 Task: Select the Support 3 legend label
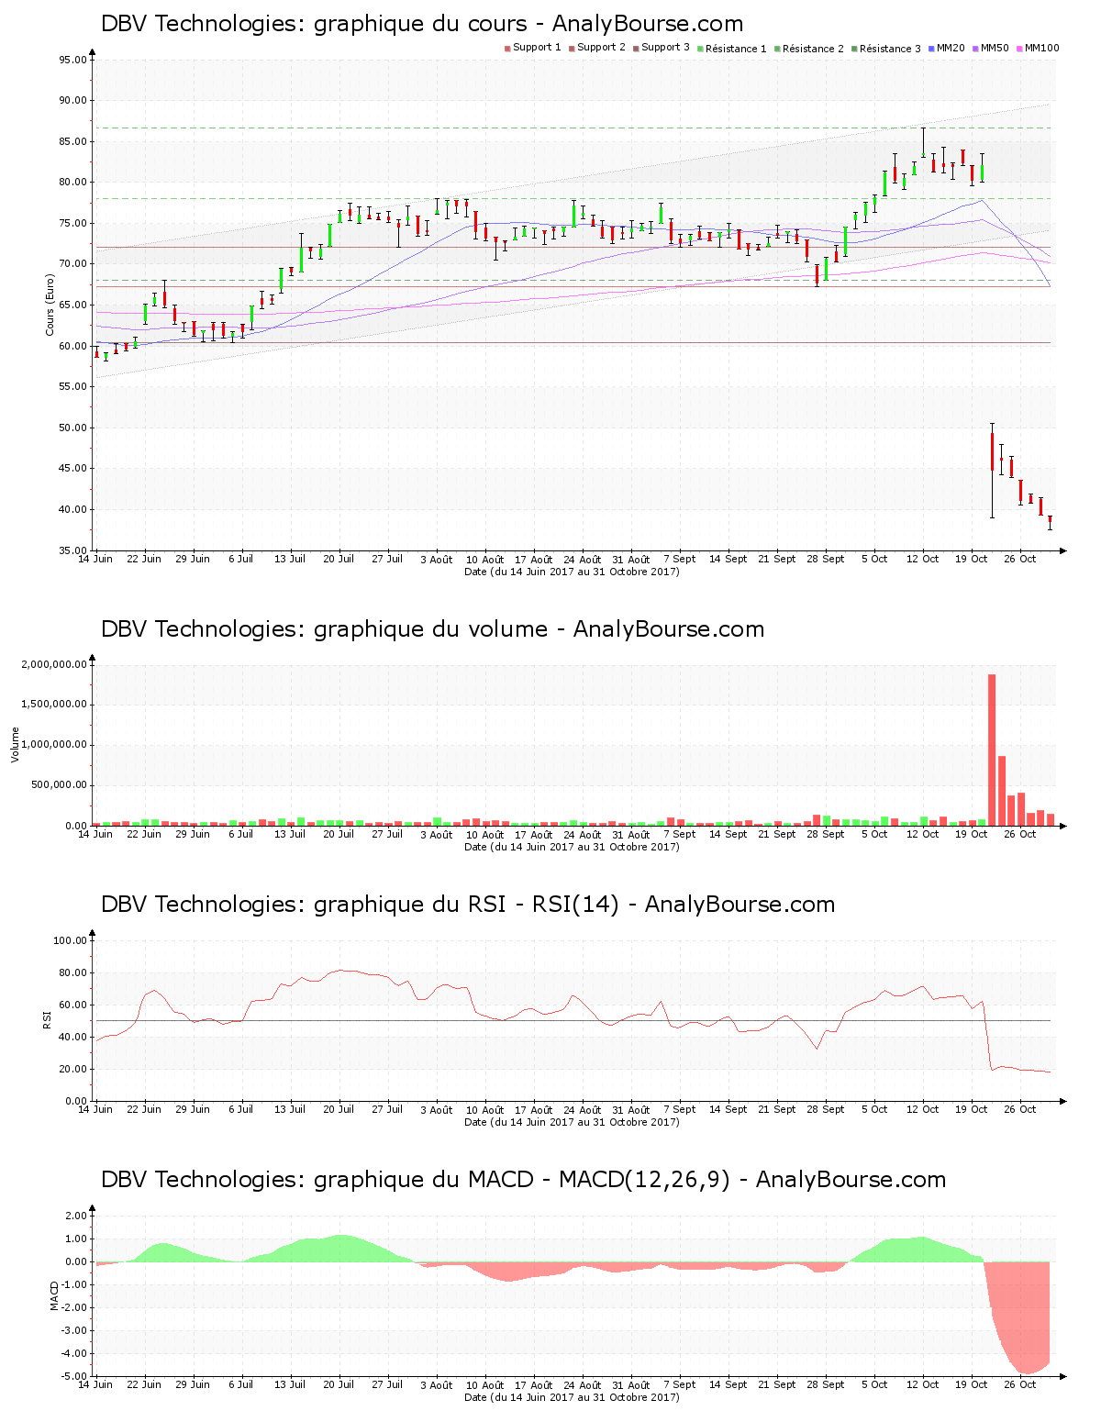point(665,48)
